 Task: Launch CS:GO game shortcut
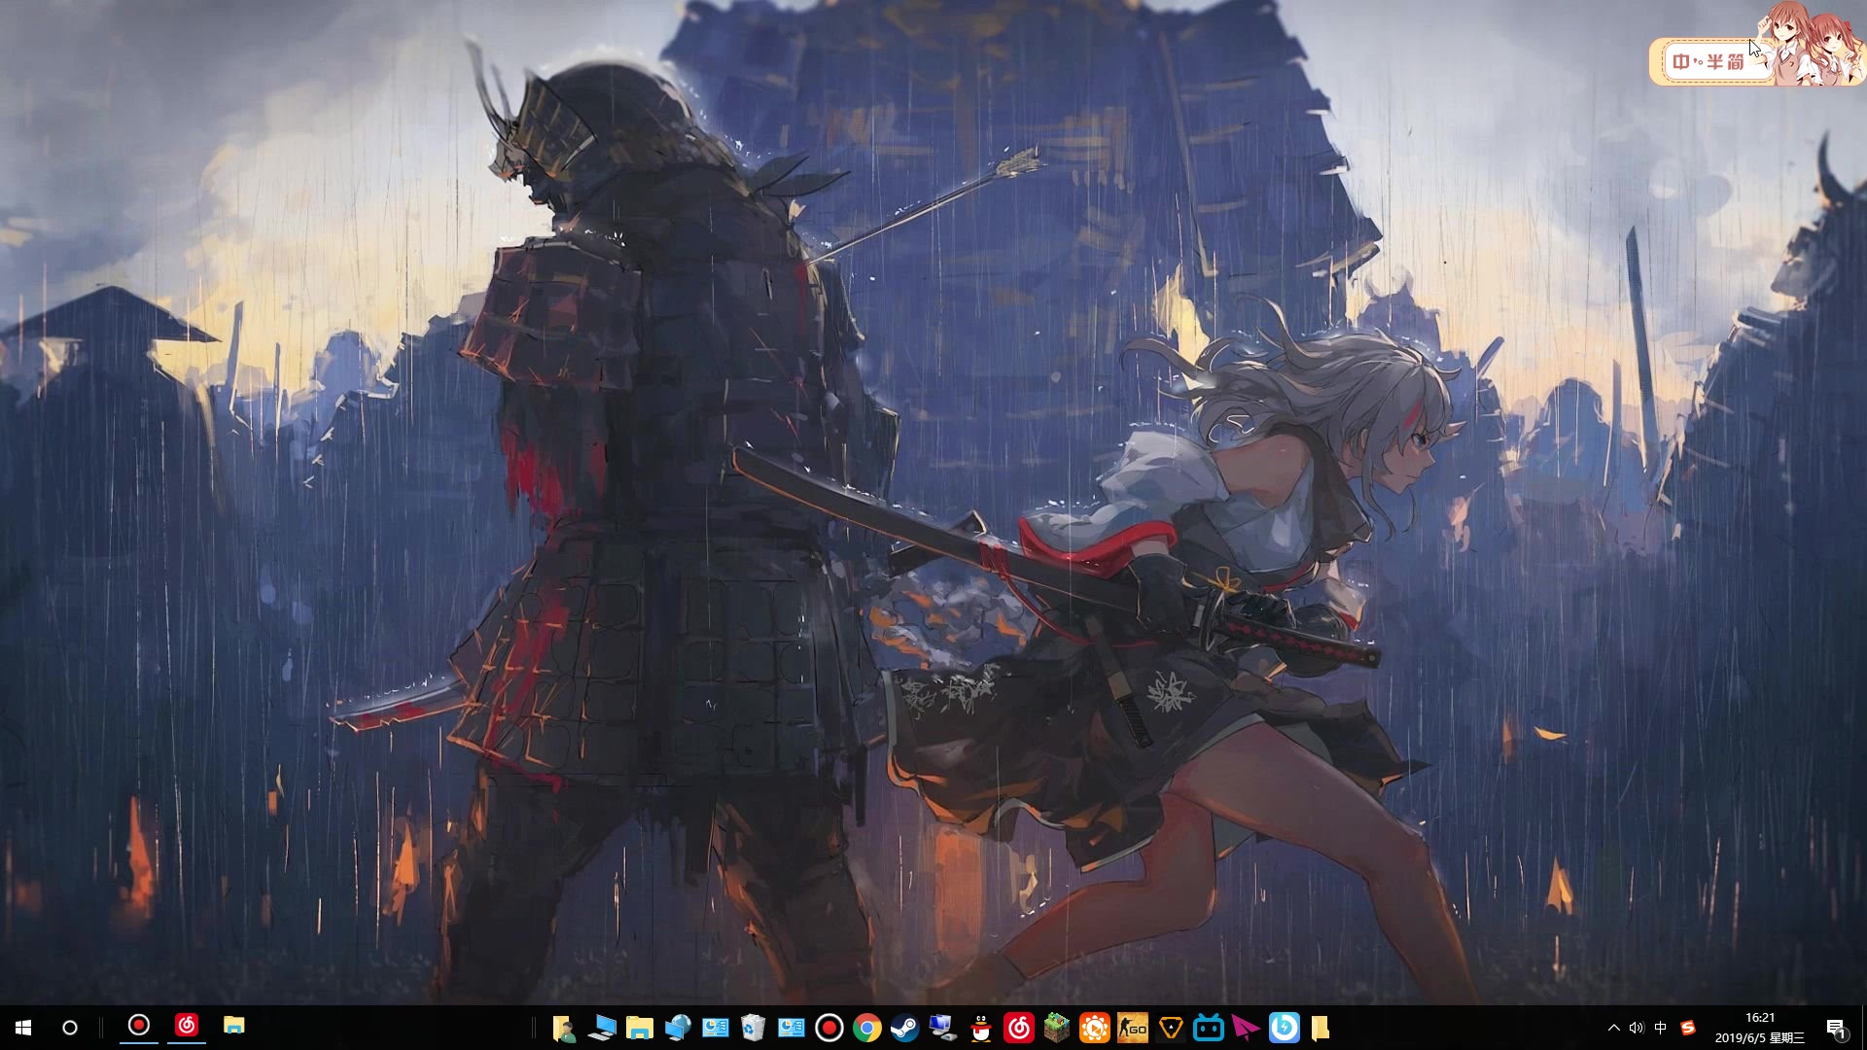(x=1132, y=1028)
